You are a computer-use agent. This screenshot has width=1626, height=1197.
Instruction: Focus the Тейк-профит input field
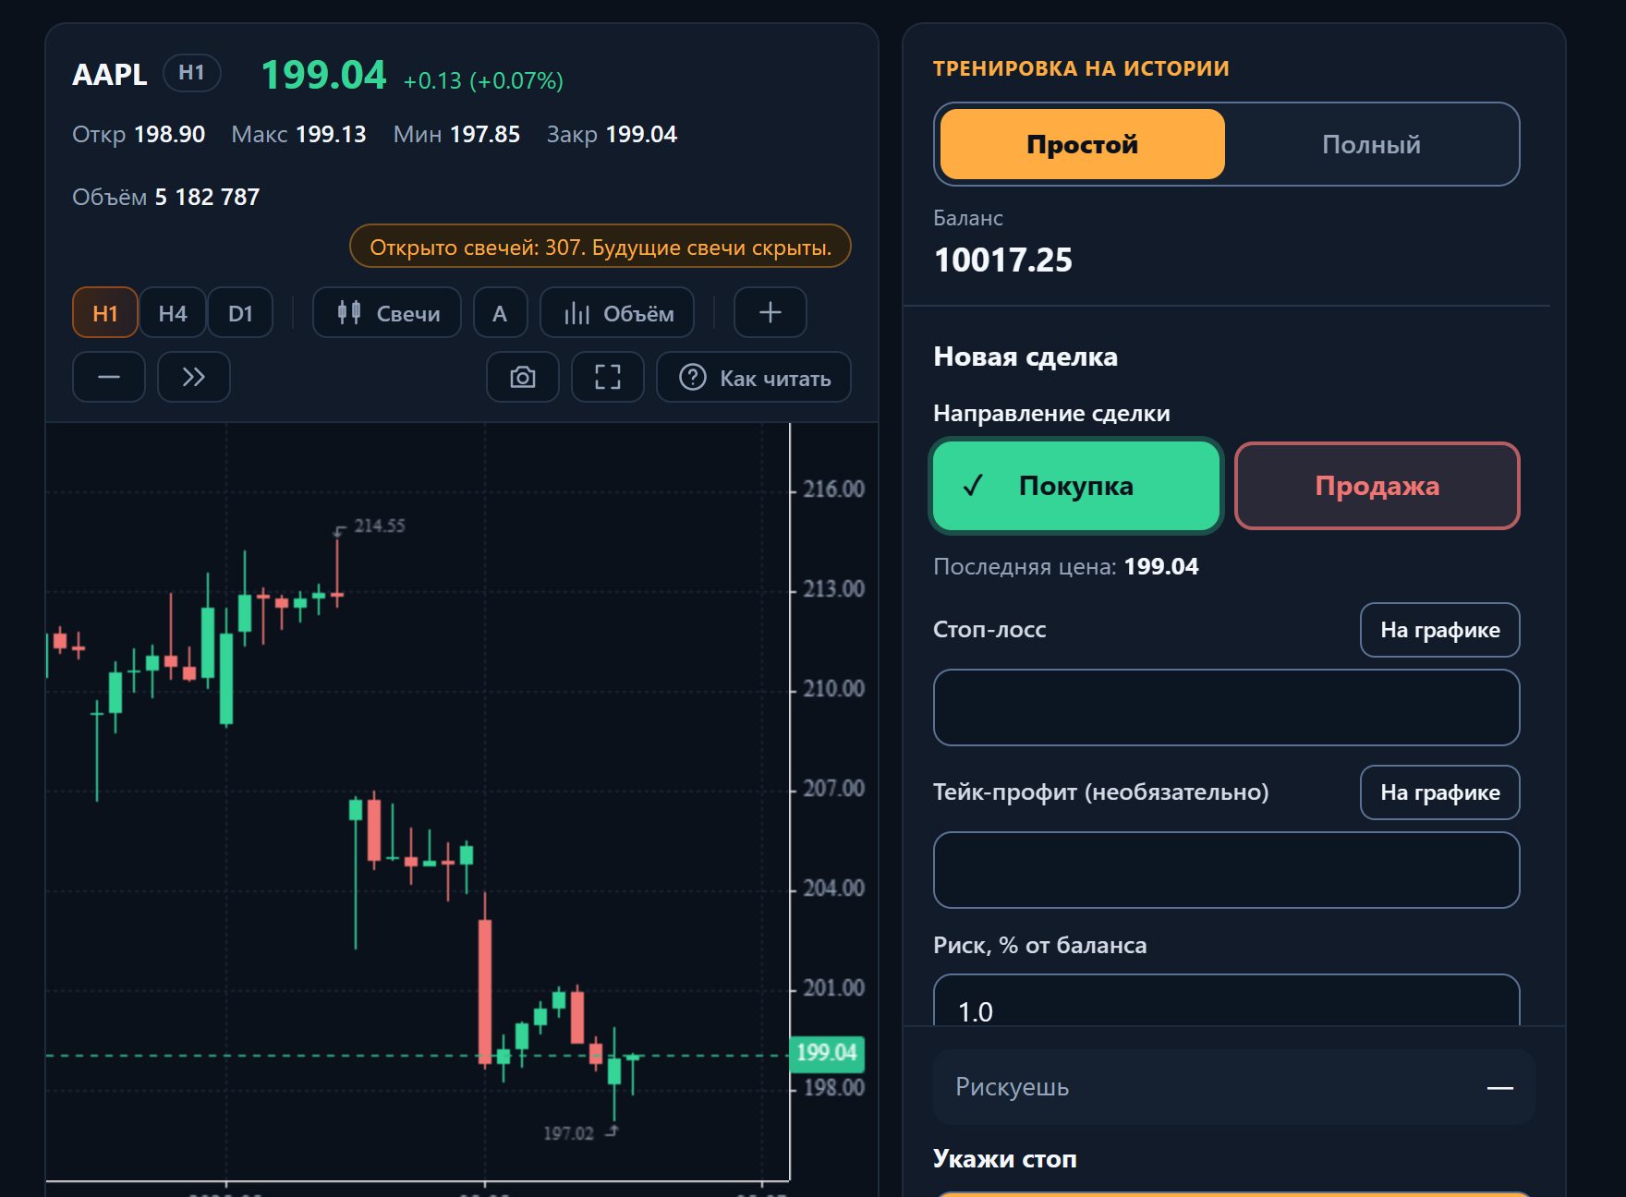tap(1227, 870)
